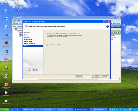
Task: Click the Previous button
Action: (79, 77)
